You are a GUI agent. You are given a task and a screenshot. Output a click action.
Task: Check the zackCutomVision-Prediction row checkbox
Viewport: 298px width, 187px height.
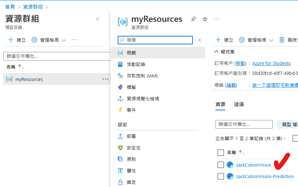(221, 176)
